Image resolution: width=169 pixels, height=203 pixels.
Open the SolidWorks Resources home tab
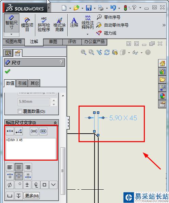tap(162, 63)
